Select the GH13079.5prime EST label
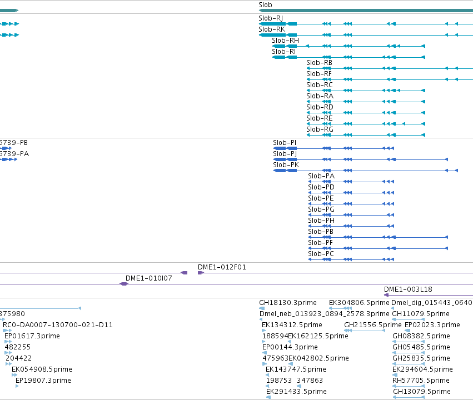The image size is (473, 400). 422,392
